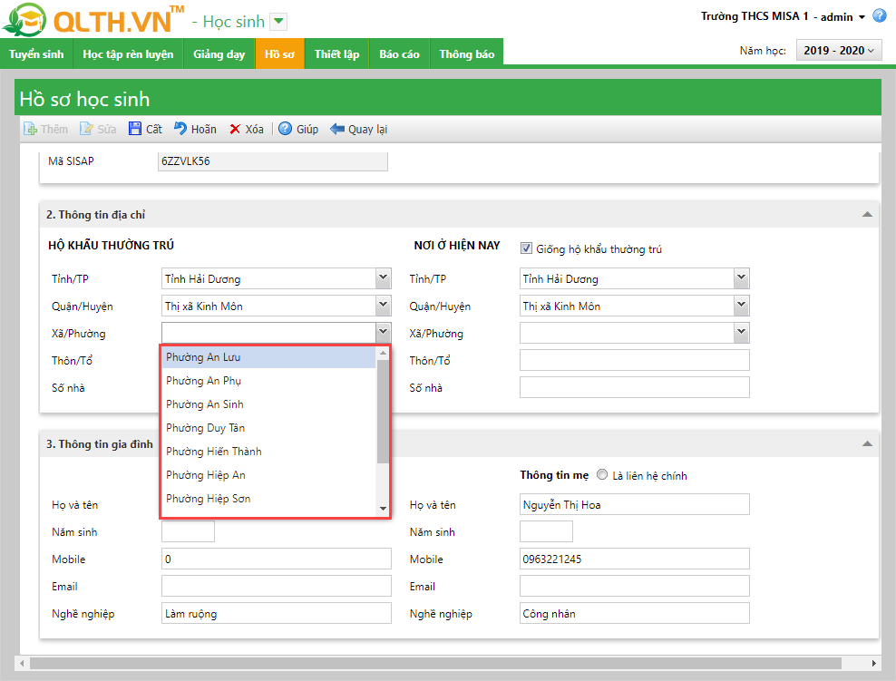Click the ward list scroll up arrow

383,354
